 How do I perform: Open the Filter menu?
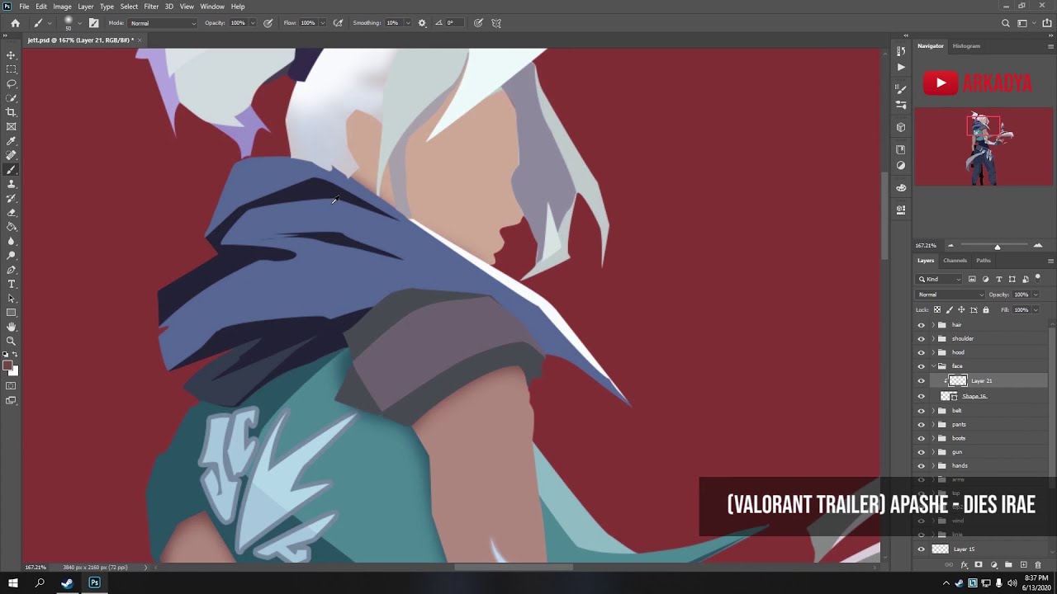151,7
